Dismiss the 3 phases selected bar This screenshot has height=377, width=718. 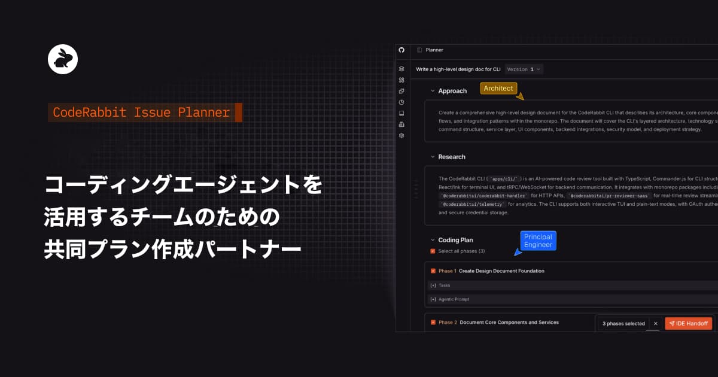(x=655, y=323)
